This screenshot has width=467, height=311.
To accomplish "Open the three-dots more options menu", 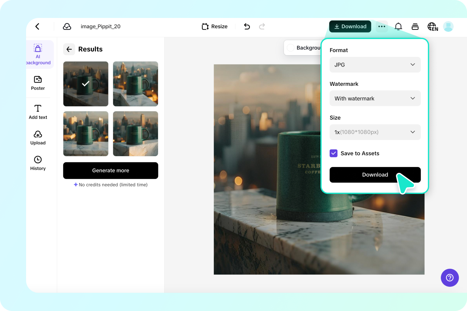I will click(382, 27).
